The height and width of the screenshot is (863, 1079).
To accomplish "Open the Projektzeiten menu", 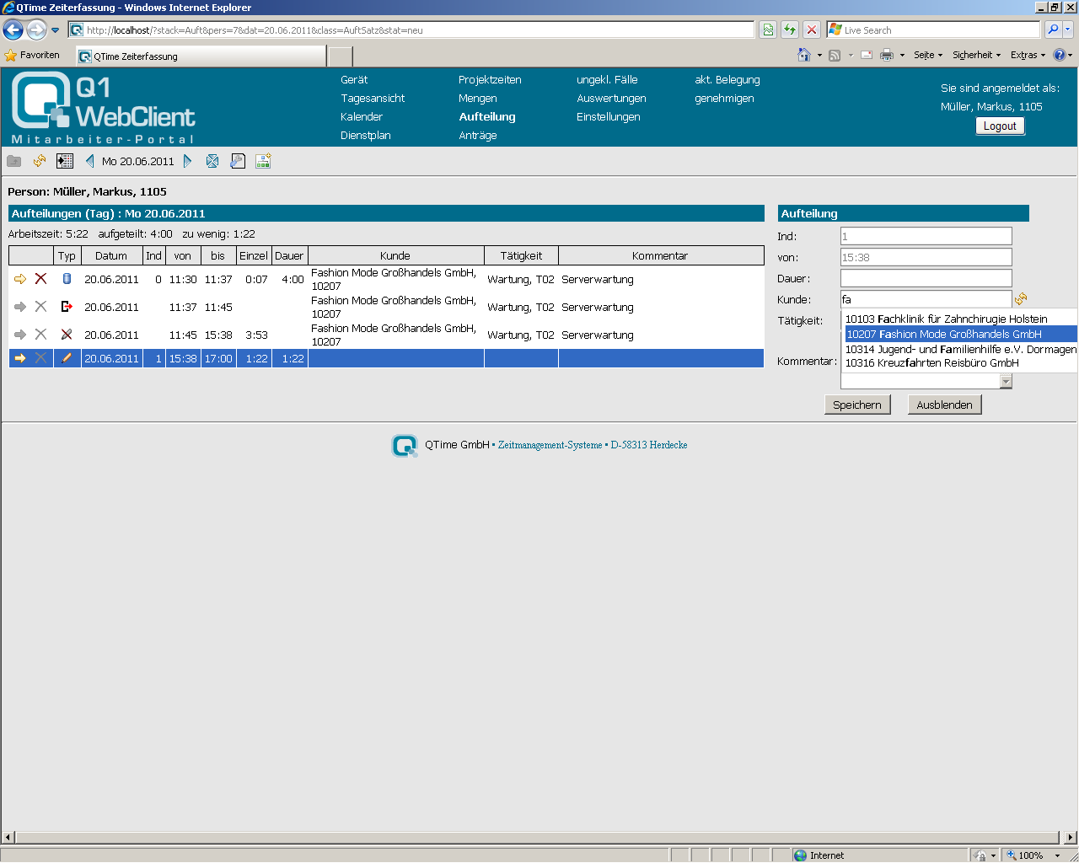I will [x=489, y=80].
